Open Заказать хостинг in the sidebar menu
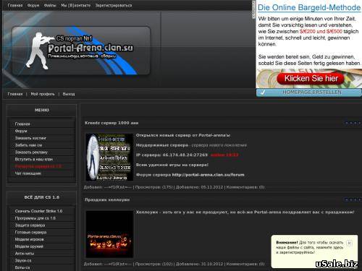362x271 pixels. pyautogui.click(x=30, y=138)
